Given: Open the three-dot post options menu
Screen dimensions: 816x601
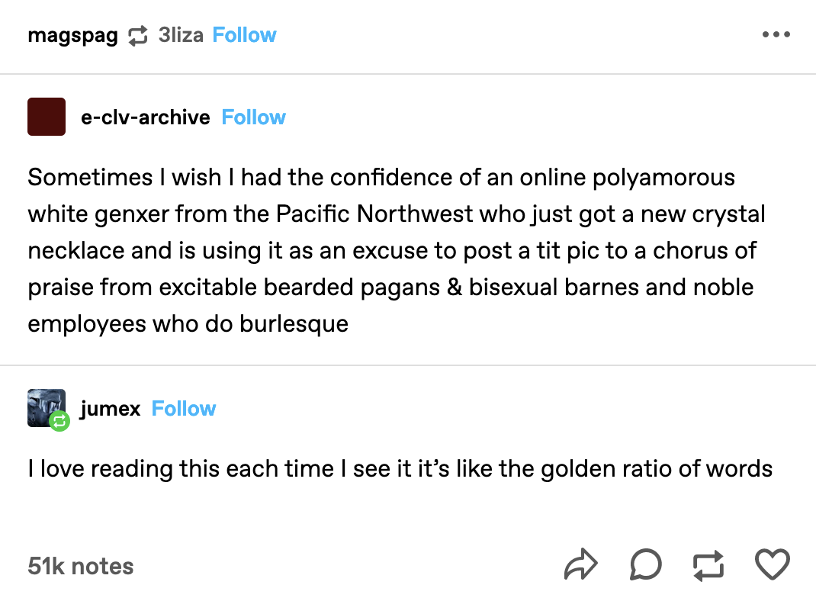Looking at the screenshot, I should [776, 34].
